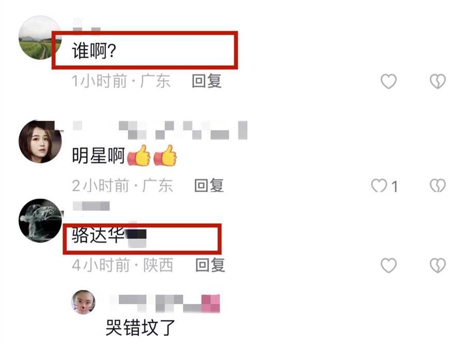
Task: Dislike the "骆达华" comment broken heart
Action: coord(438,265)
